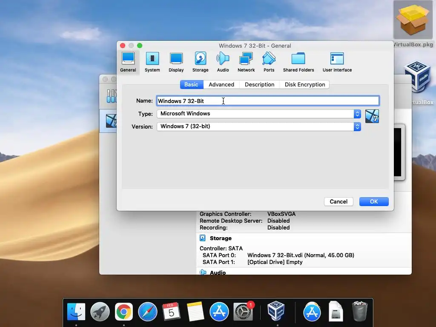The height and width of the screenshot is (327, 436).
Task: Click the Audio section header in background window
Action: (218, 272)
